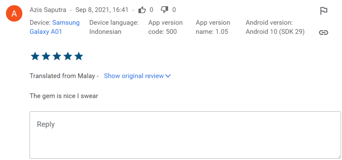Viewport: 342px width, 160px height.
Task: Click the orange 'A' user avatar
Action: click(x=14, y=13)
